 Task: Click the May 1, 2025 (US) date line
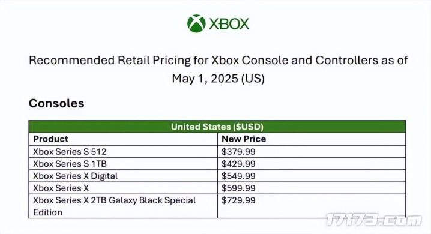coord(219,79)
